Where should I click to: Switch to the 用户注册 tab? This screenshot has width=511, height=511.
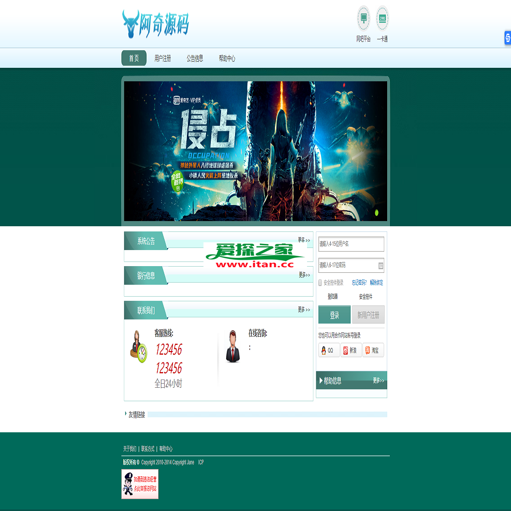[x=162, y=59]
